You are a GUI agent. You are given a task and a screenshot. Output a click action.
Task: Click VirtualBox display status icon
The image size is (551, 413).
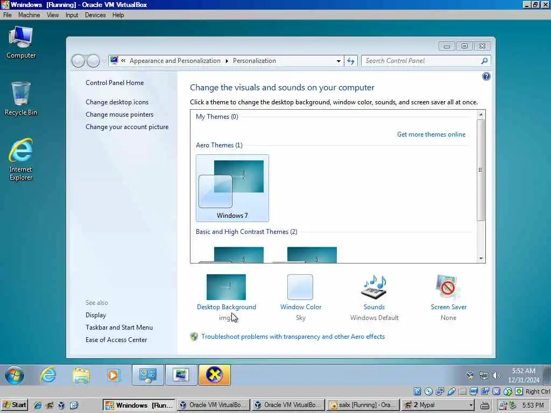tap(474, 391)
